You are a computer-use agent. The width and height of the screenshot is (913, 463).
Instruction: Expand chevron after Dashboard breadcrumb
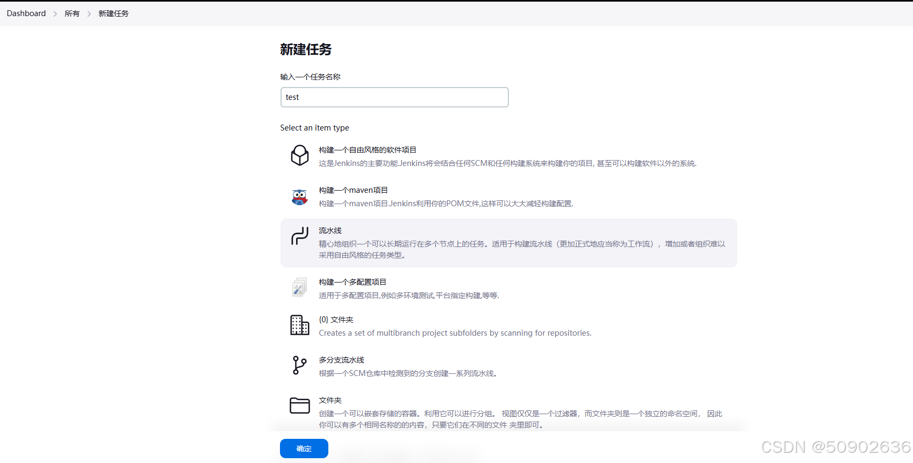55,14
